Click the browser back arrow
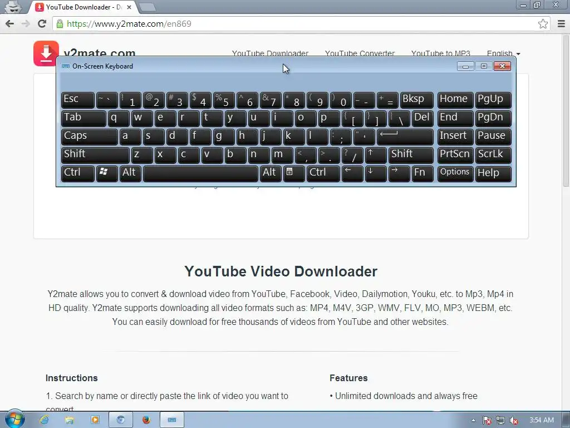Image resolution: width=570 pixels, height=428 pixels. pos(10,23)
